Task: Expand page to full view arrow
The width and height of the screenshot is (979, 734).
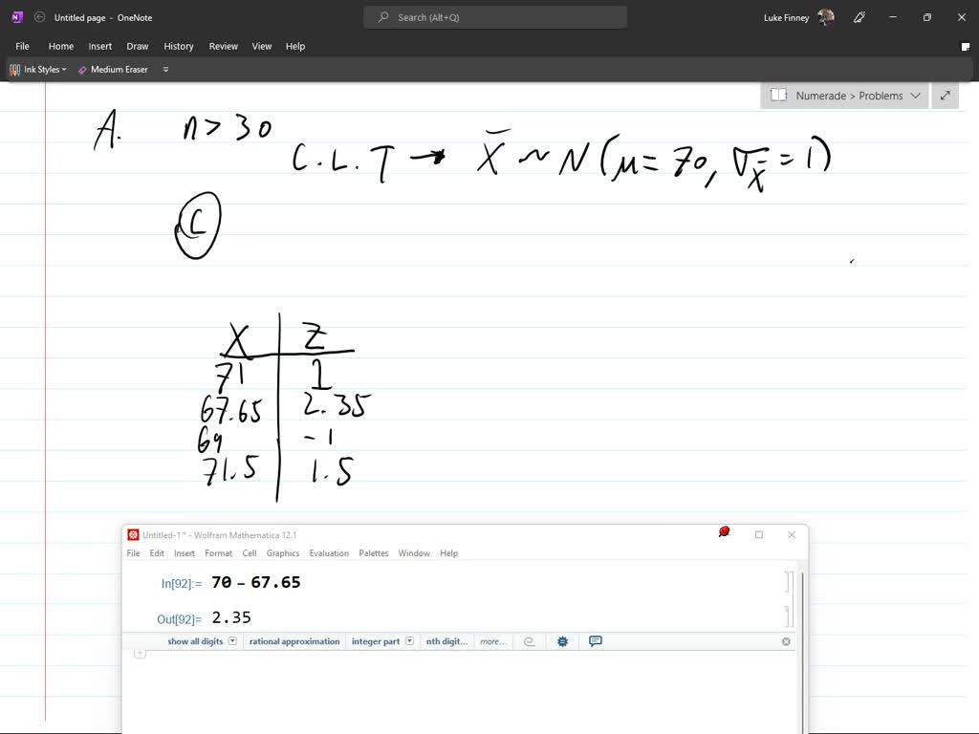Action: pos(946,96)
